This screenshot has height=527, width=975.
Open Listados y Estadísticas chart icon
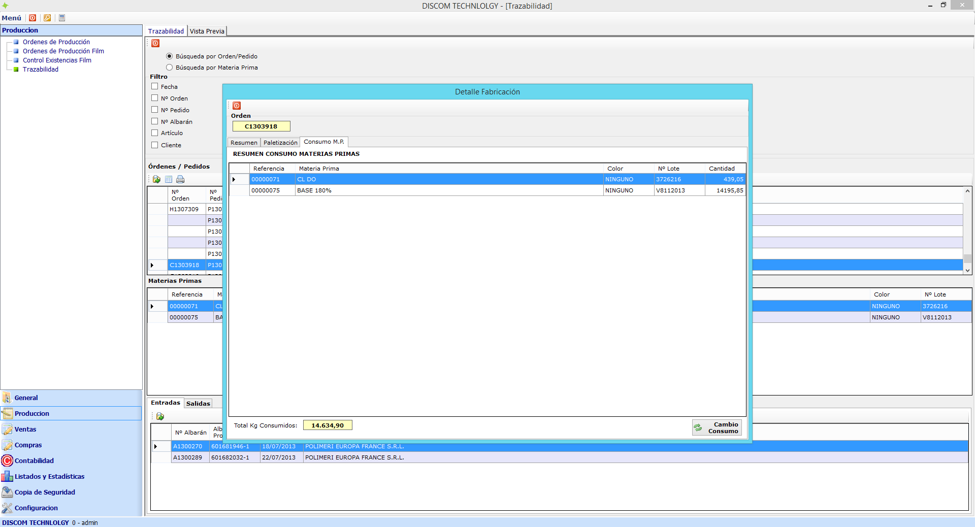point(7,476)
